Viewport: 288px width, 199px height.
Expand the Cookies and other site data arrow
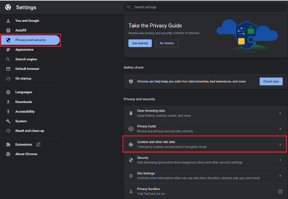coord(280,144)
